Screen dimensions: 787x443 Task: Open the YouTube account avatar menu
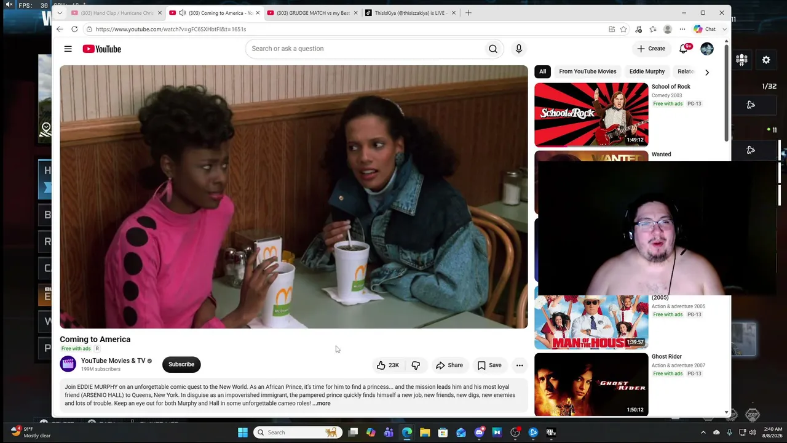707,49
